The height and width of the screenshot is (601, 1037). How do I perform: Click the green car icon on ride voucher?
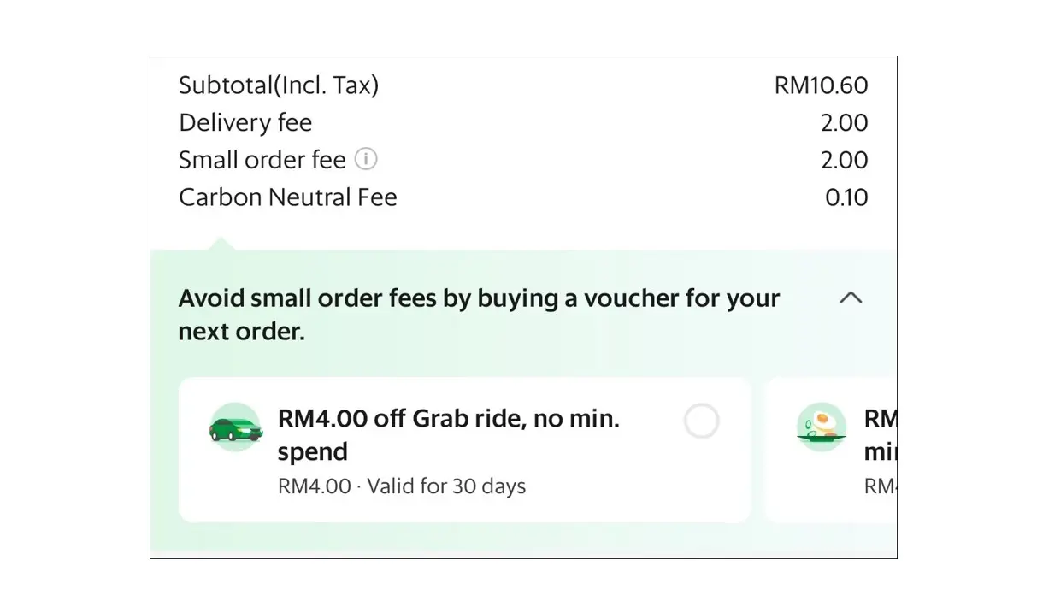[235, 427]
